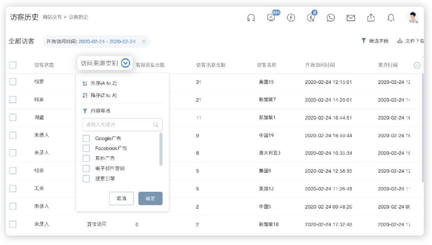Screen dimensions: 432x245
Task: Click visitor name 澳大利亚3
Action: click(x=269, y=153)
